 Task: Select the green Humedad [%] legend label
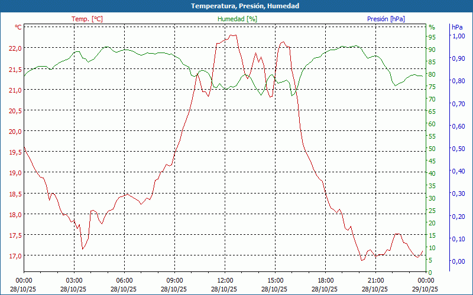pos(237,19)
